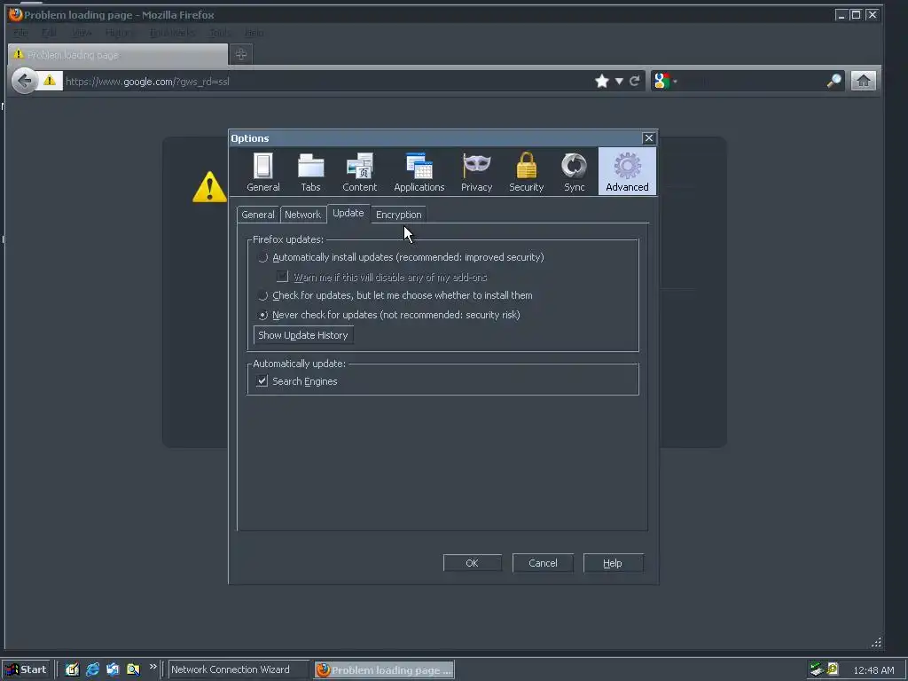Toggle Warn me about add-ons checkbox
The height and width of the screenshot is (681, 908).
282,277
